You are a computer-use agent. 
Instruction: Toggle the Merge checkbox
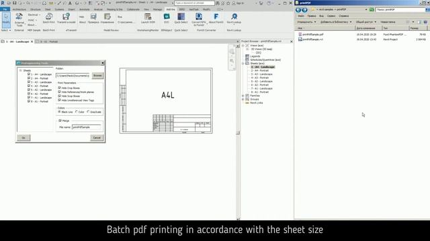60,120
